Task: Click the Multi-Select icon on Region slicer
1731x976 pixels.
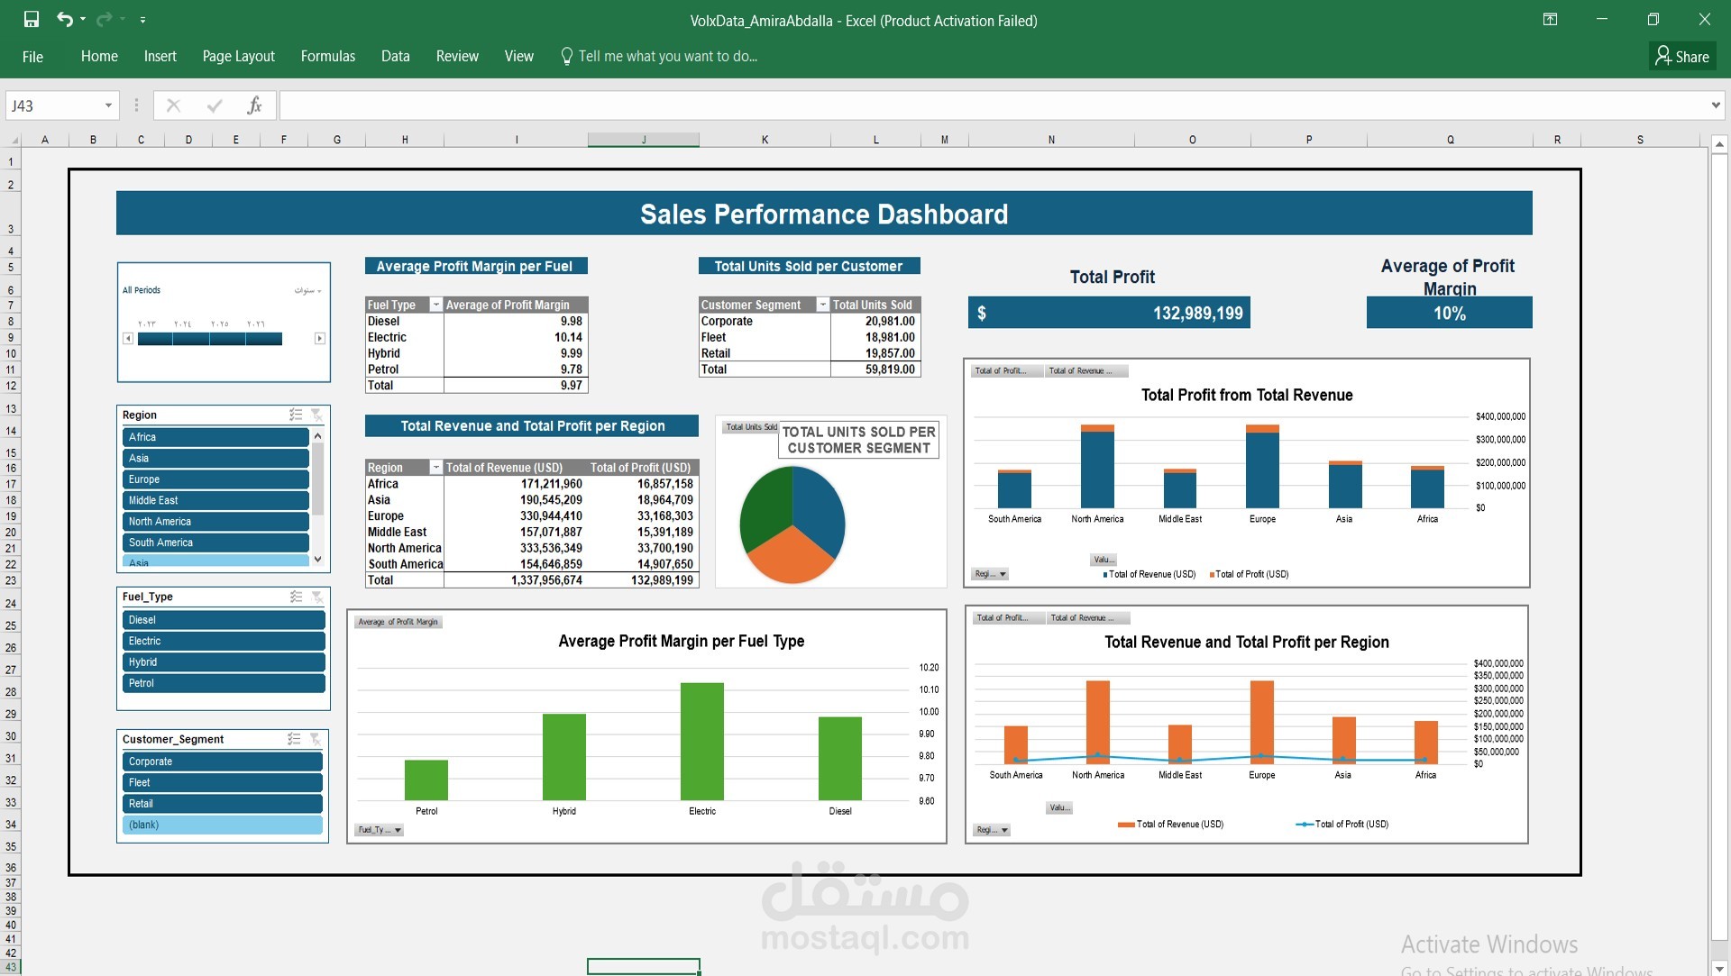Action: coord(295,415)
